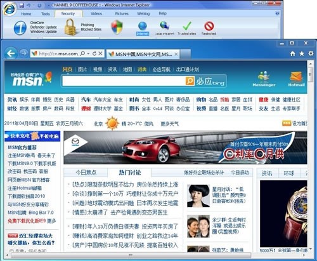Image resolution: width=317 pixels, height=261 pixels.
Task: Open Favorites star icon
Action: click(x=302, y=54)
